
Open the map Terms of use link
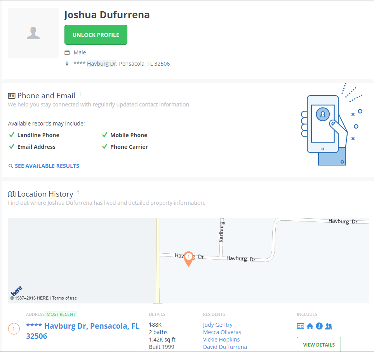coord(64,298)
